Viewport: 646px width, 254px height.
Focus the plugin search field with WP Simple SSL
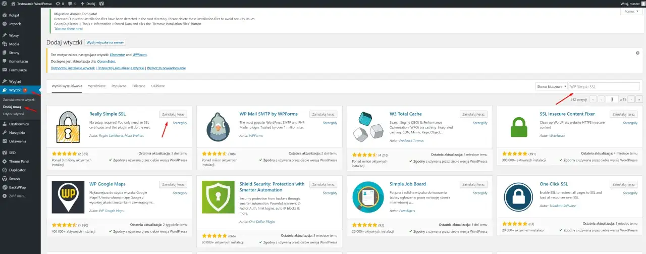pos(604,86)
